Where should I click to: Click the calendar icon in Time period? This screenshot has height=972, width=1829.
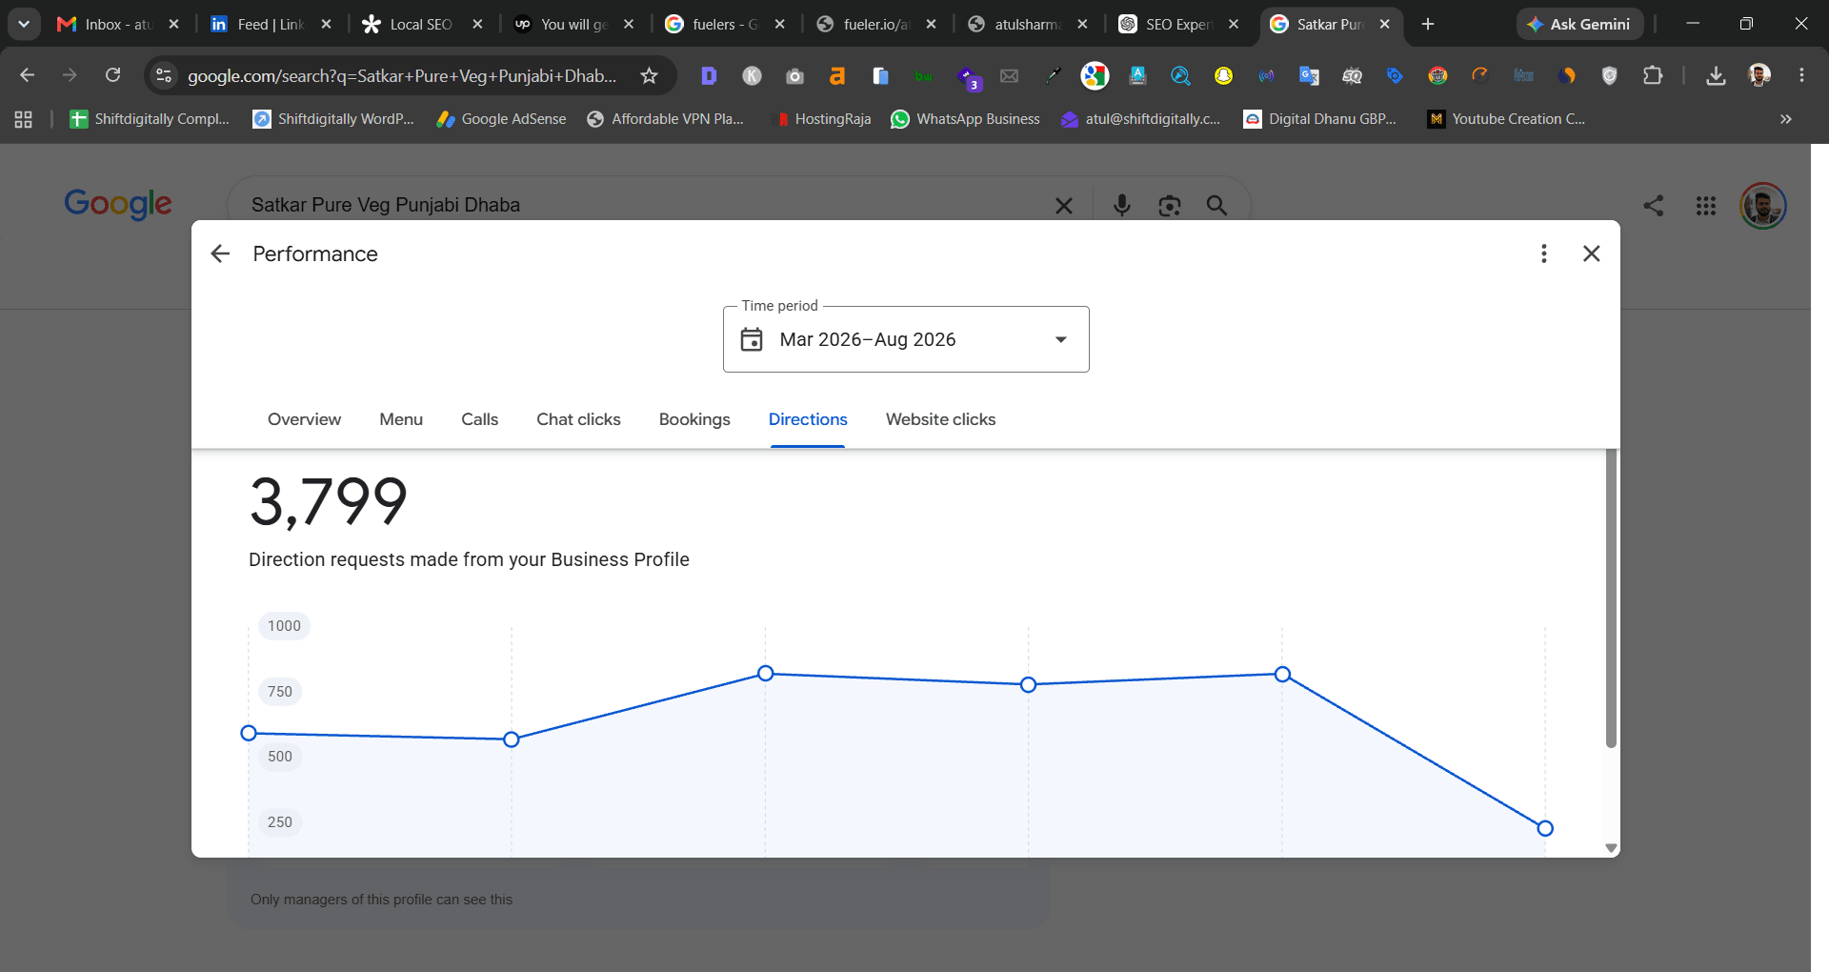(x=752, y=339)
